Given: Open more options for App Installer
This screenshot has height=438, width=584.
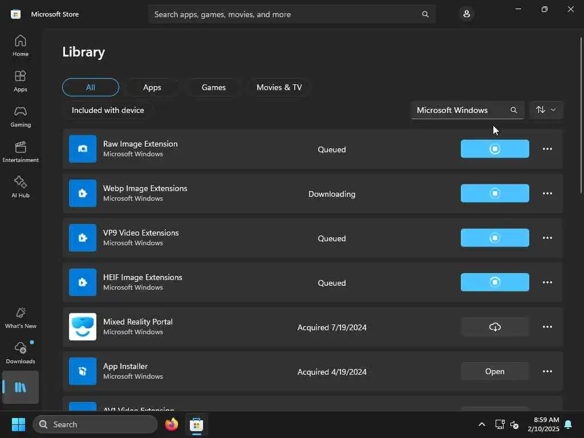Looking at the screenshot, I should click(x=547, y=371).
